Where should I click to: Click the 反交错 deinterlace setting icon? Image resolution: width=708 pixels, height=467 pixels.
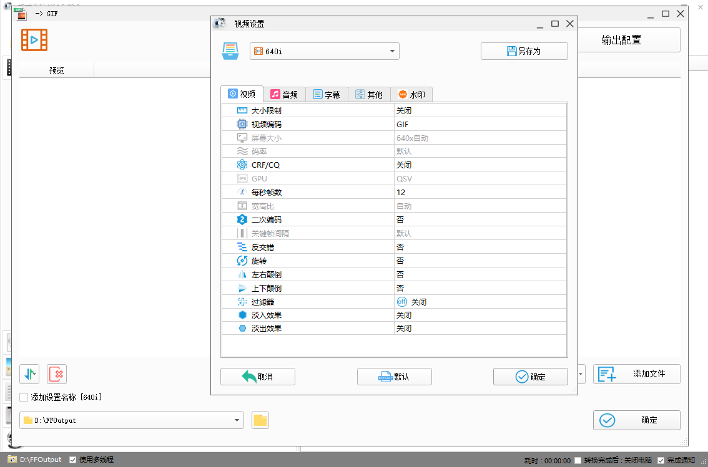243,247
